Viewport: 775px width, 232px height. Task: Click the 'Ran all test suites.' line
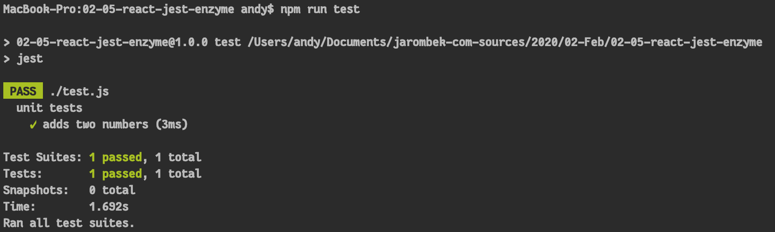(69, 223)
